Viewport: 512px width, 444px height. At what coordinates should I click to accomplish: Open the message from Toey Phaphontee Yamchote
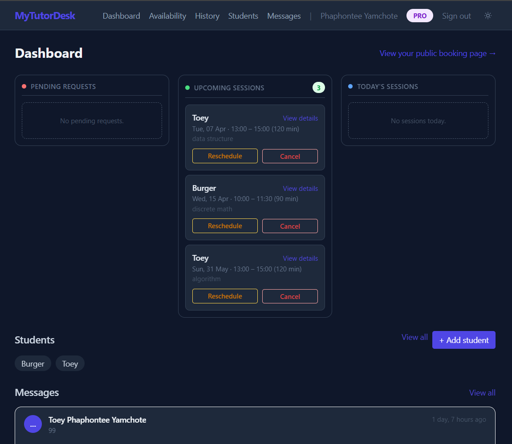[x=178, y=424]
